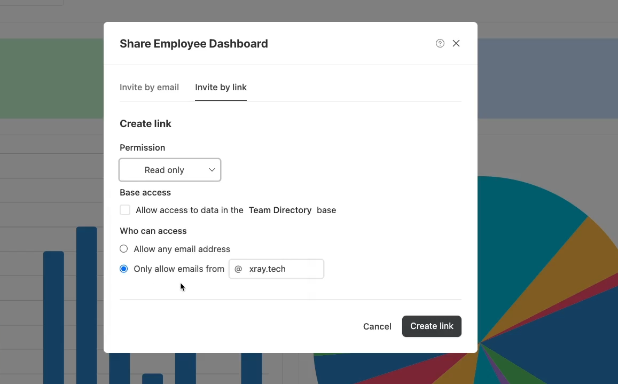Viewport: 618px width, 384px height.
Task: Open the Read only permission dropdown
Action: point(170,170)
